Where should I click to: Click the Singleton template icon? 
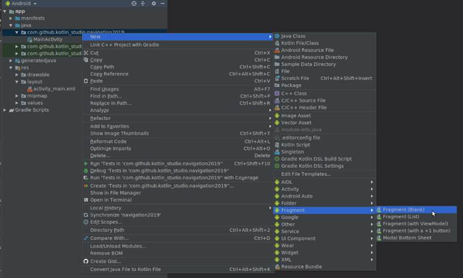pos(277,152)
